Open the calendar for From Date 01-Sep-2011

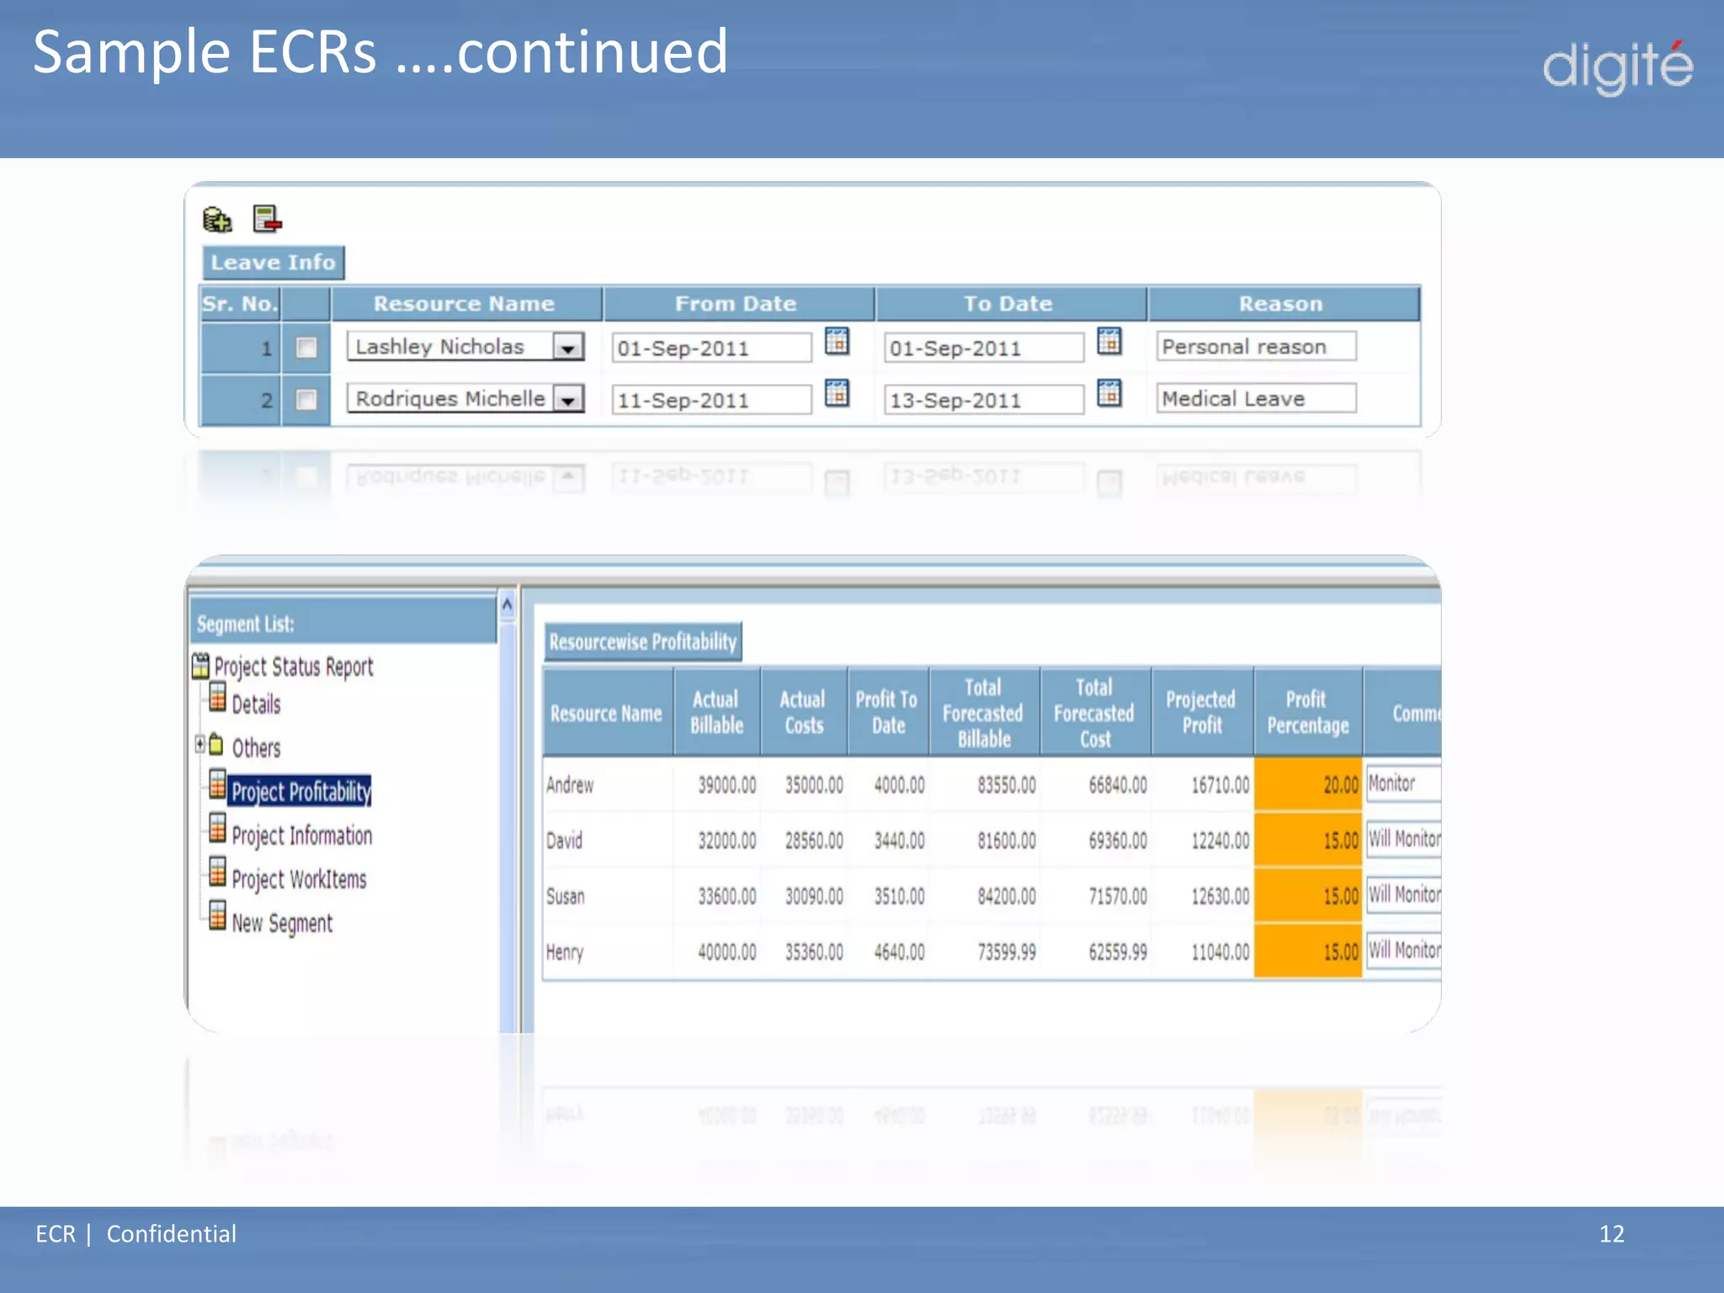tap(837, 342)
